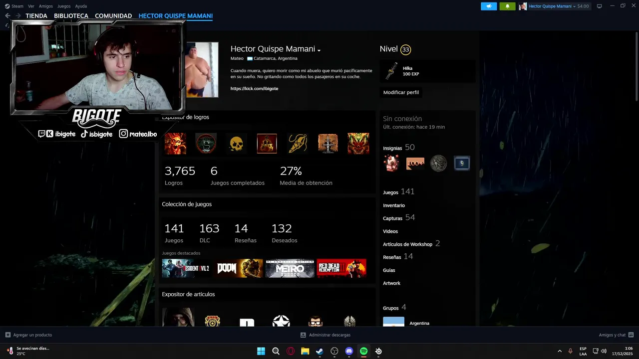Click the Administrar descargas icon

coord(303,335)
